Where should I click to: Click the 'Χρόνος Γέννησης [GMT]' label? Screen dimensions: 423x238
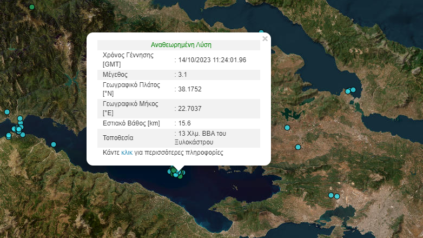click(128, 59)
